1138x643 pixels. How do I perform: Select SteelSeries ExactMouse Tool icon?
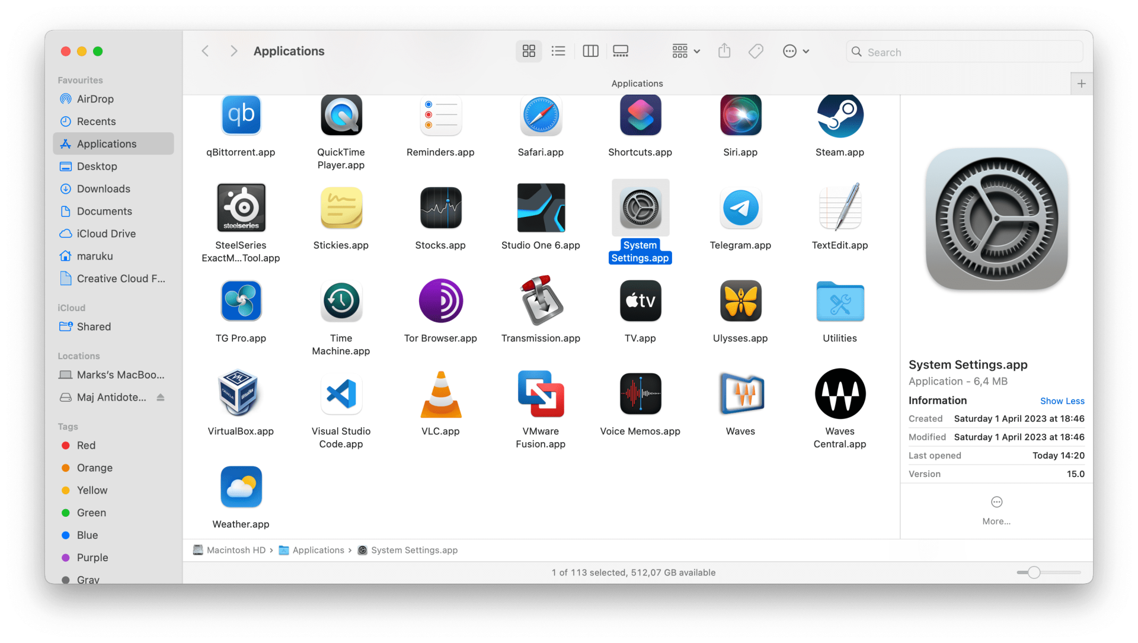241,207
